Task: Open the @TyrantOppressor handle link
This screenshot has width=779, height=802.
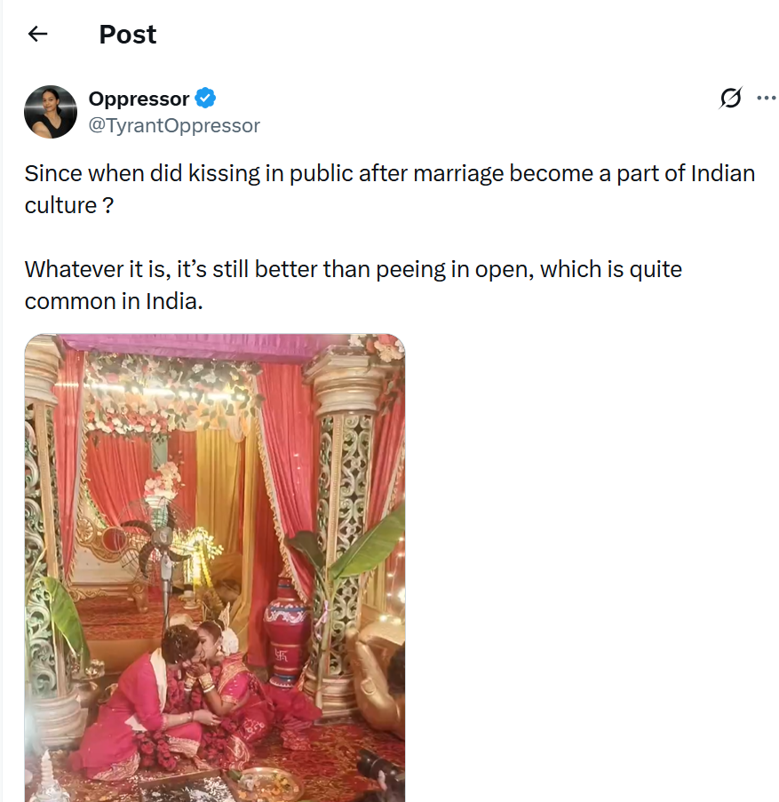Action: click(174, 125)
